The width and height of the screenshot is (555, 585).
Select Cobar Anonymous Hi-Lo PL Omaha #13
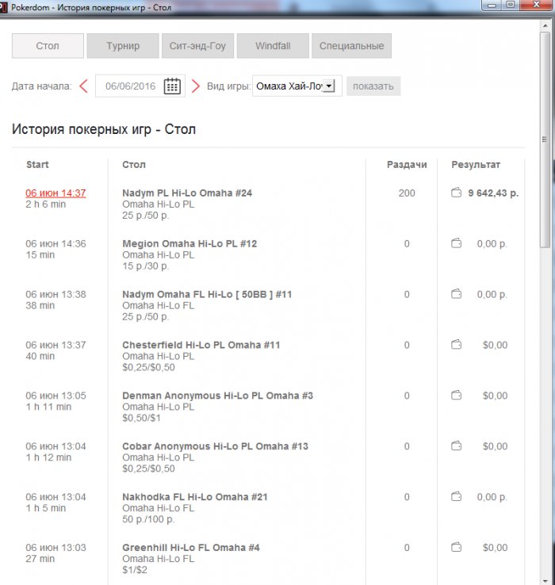click(215, 446)
